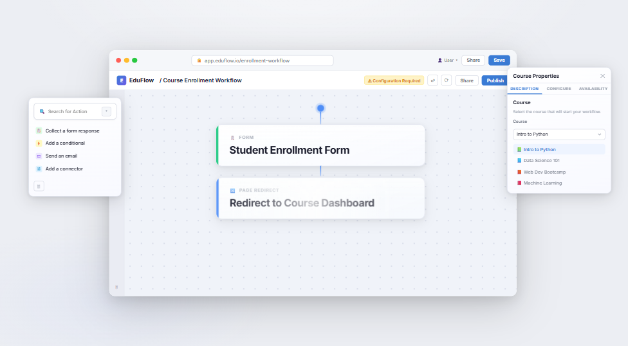Viewport: 628px width, 346px height.
Task: Click the redo arrow button
Action: (x=446, y=80)
